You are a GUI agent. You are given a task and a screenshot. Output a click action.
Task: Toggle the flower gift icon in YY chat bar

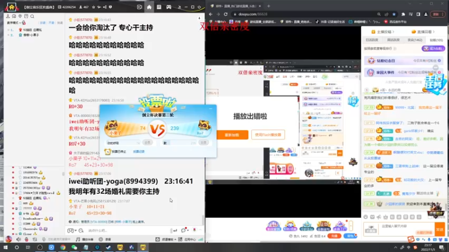(194, 230)
